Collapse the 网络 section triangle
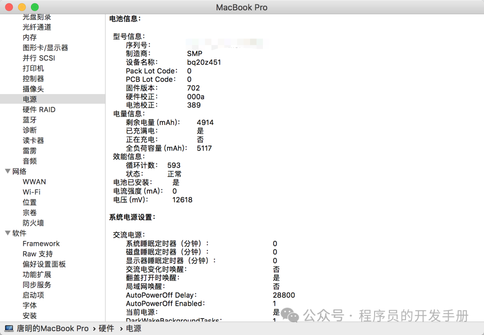The image size is (484, 335). click(x=8, y=171)
